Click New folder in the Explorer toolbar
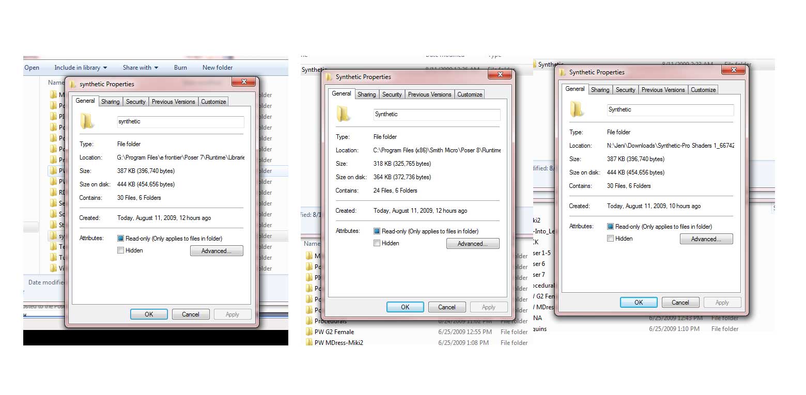The image size is (806, 395). (x=218, y=68)
